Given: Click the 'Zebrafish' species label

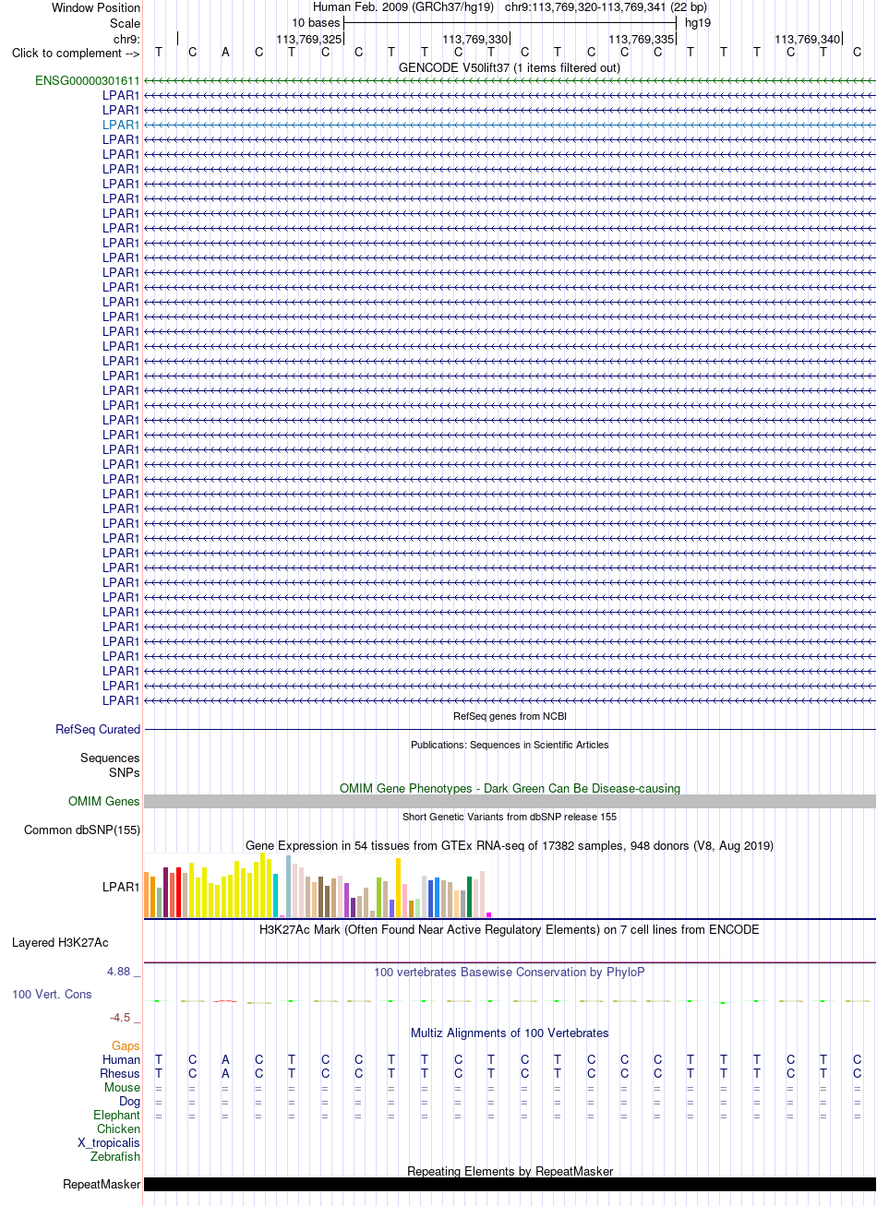Looking at the screenshot, I should 115,1156.
